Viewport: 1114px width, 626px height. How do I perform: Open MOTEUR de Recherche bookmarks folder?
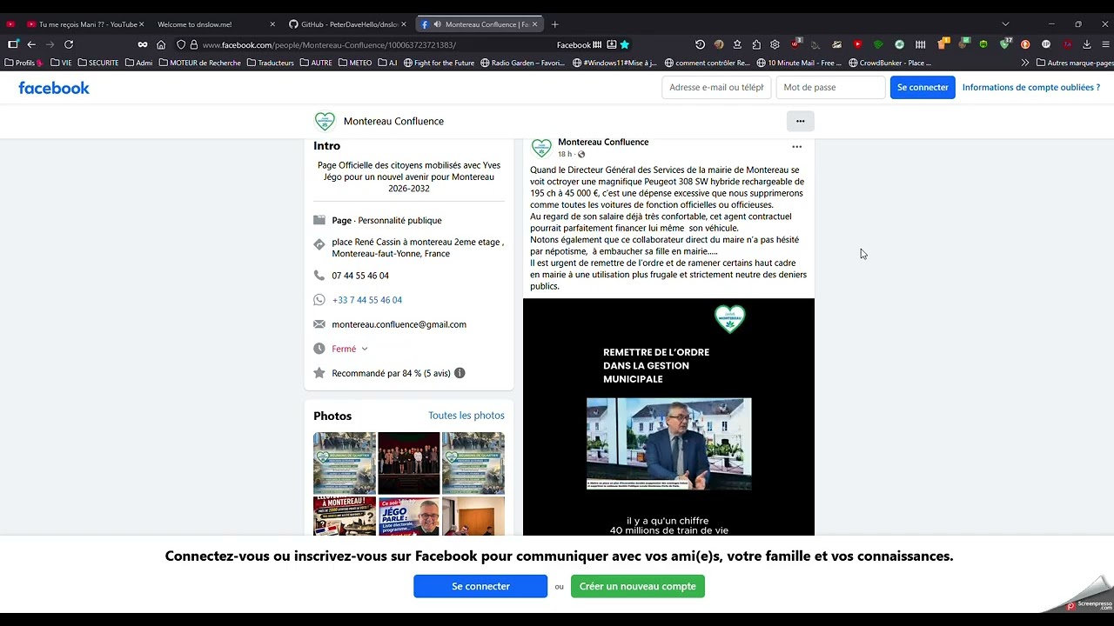point(199,63)
